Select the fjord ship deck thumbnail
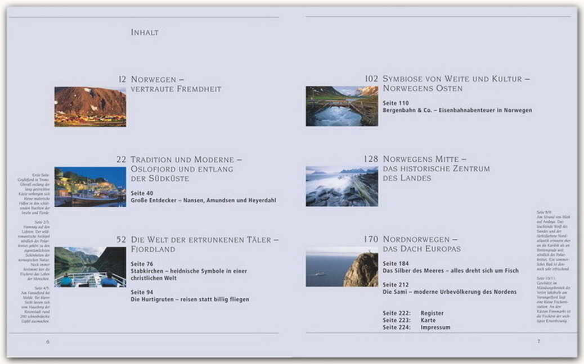 click(x=90, y=267)
